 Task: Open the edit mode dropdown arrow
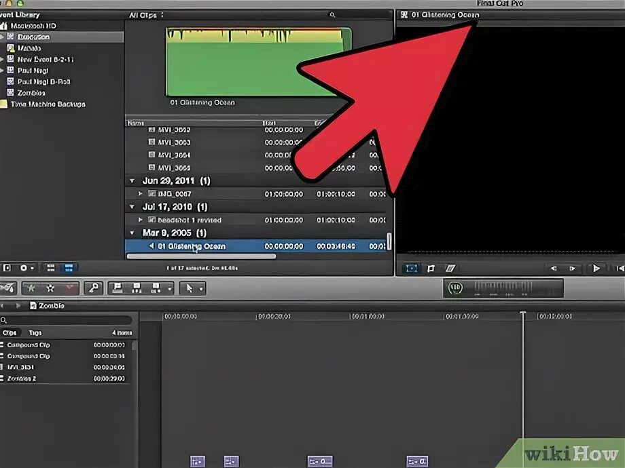171,288
